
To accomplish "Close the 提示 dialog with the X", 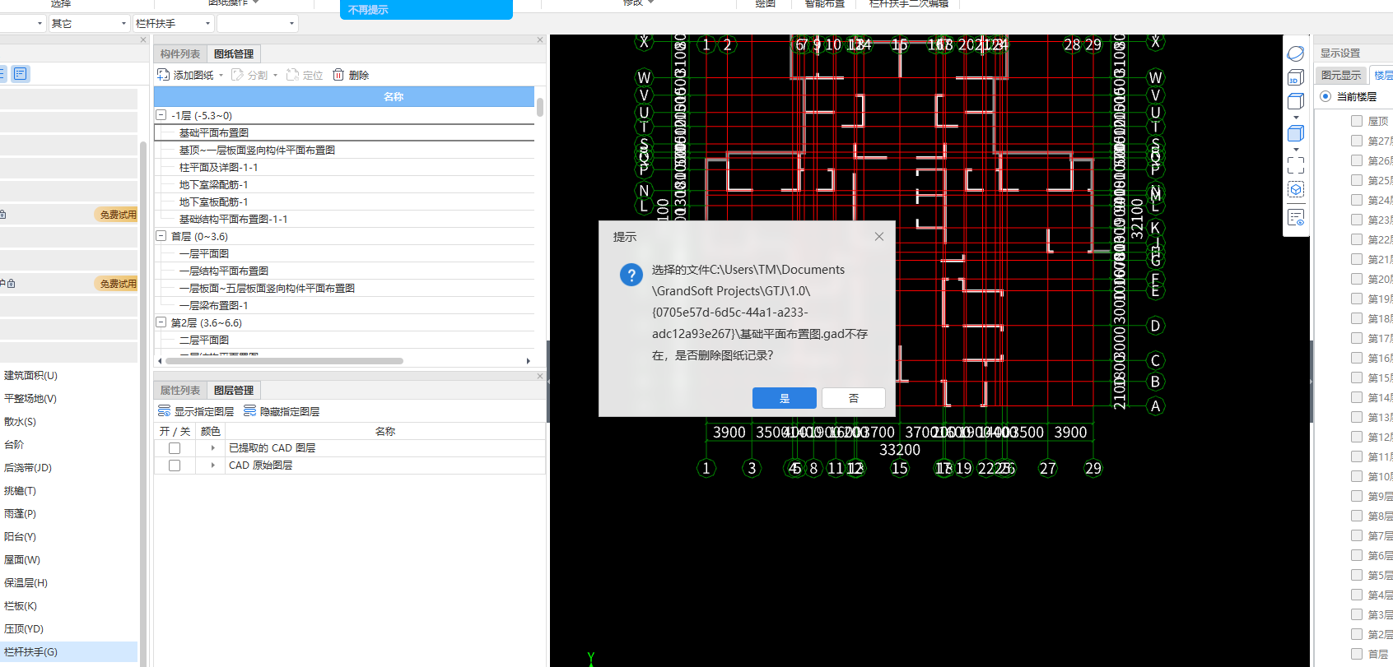I will pyautogui.click(x=879, y=236).
